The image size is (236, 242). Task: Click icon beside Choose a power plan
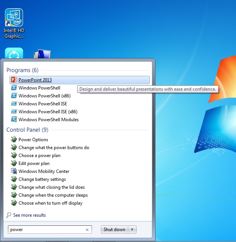point(14,155)
